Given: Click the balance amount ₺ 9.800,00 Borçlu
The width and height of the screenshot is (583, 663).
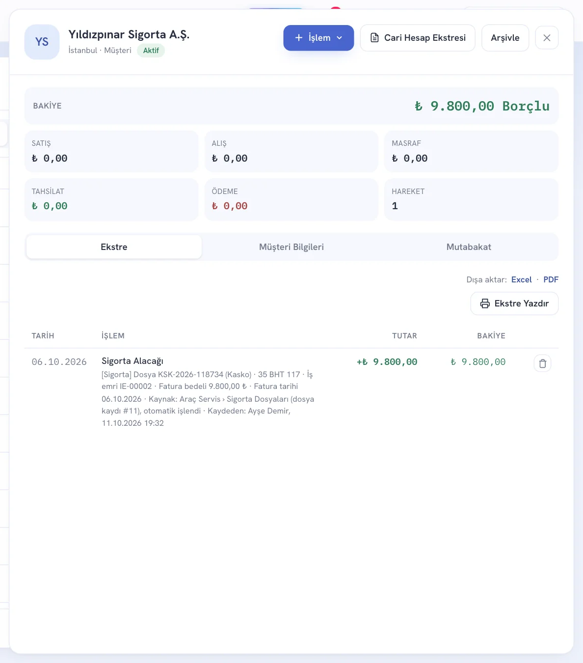Looking at the screenshot, I should (x=482, y=106).
